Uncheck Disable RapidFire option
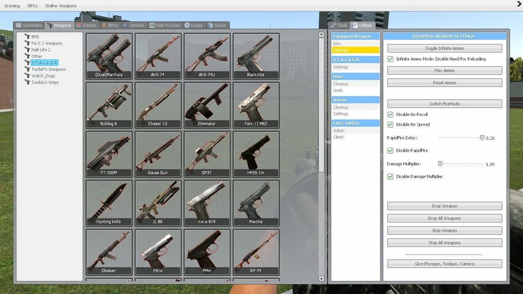The height and width of the screenshot is (294, 523). point(391,150)
